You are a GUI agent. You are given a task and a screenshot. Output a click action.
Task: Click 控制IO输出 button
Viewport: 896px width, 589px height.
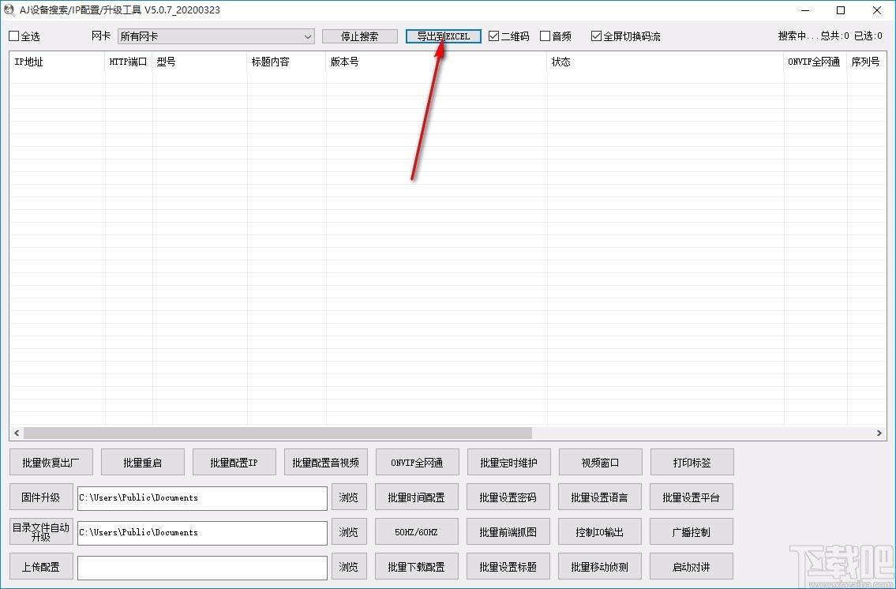coord(599,532)
